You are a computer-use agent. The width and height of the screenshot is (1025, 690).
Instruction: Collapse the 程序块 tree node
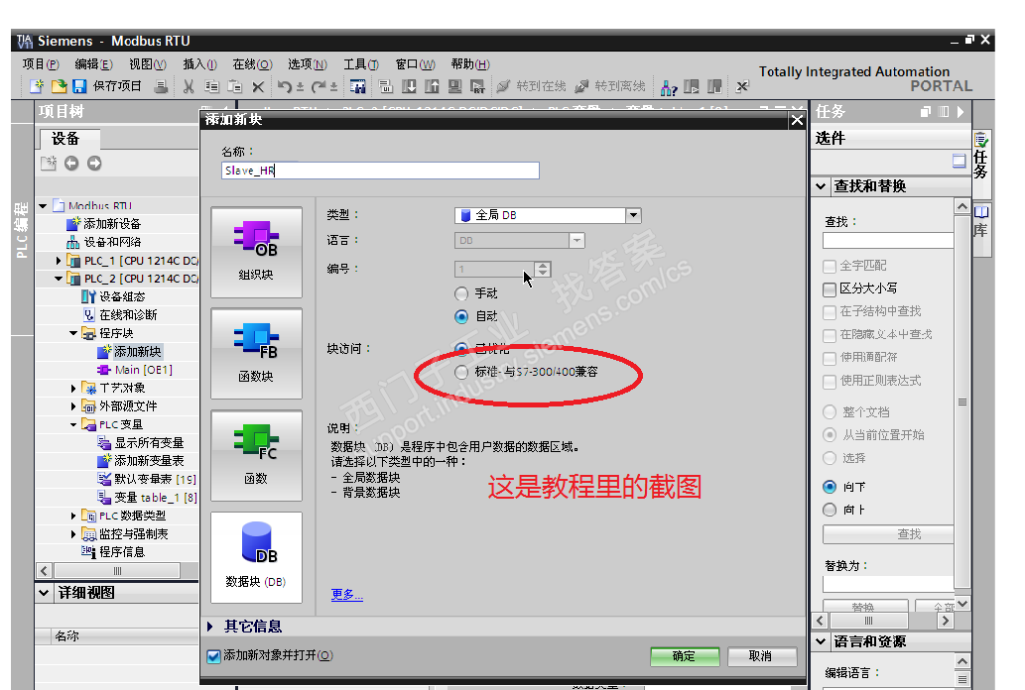pyautogui.click(x=73, y=333)
